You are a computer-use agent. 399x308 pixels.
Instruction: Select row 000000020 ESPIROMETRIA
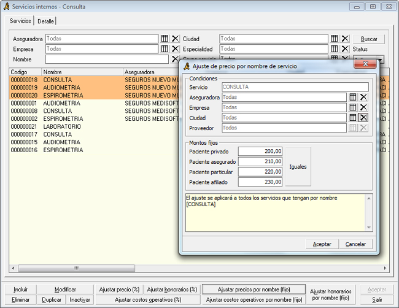[94, 95]
